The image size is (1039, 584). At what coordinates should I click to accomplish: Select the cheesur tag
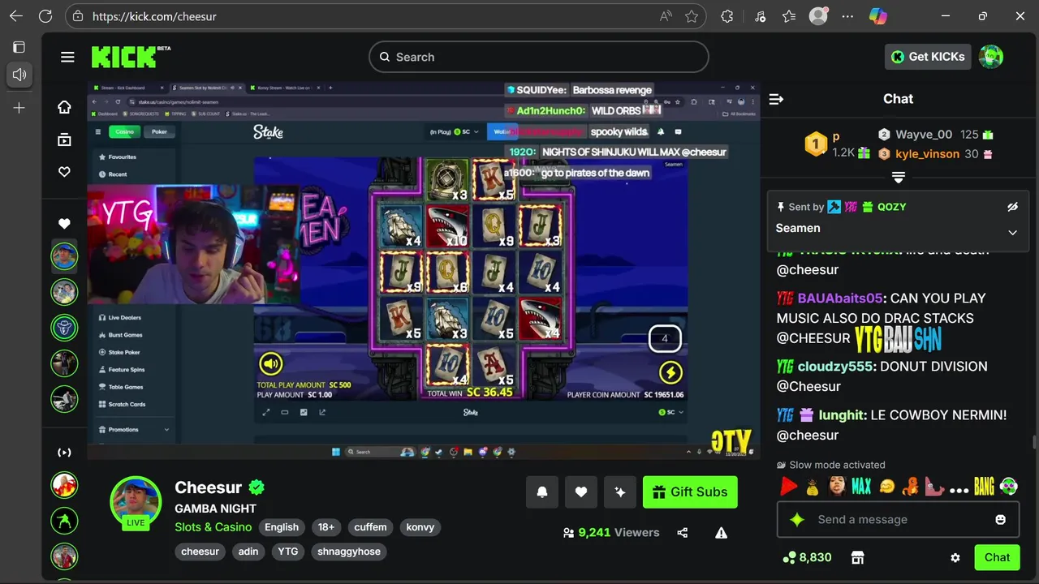200,552
